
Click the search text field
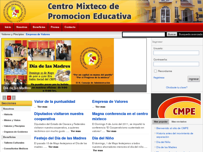(x=144, y=34)
